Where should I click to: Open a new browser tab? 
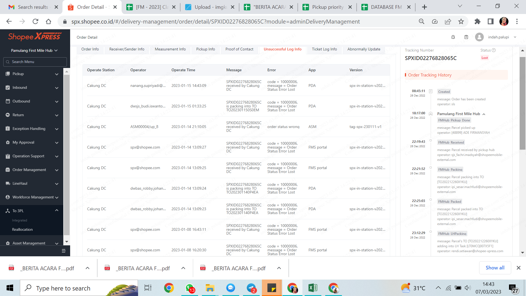(424, 7)
